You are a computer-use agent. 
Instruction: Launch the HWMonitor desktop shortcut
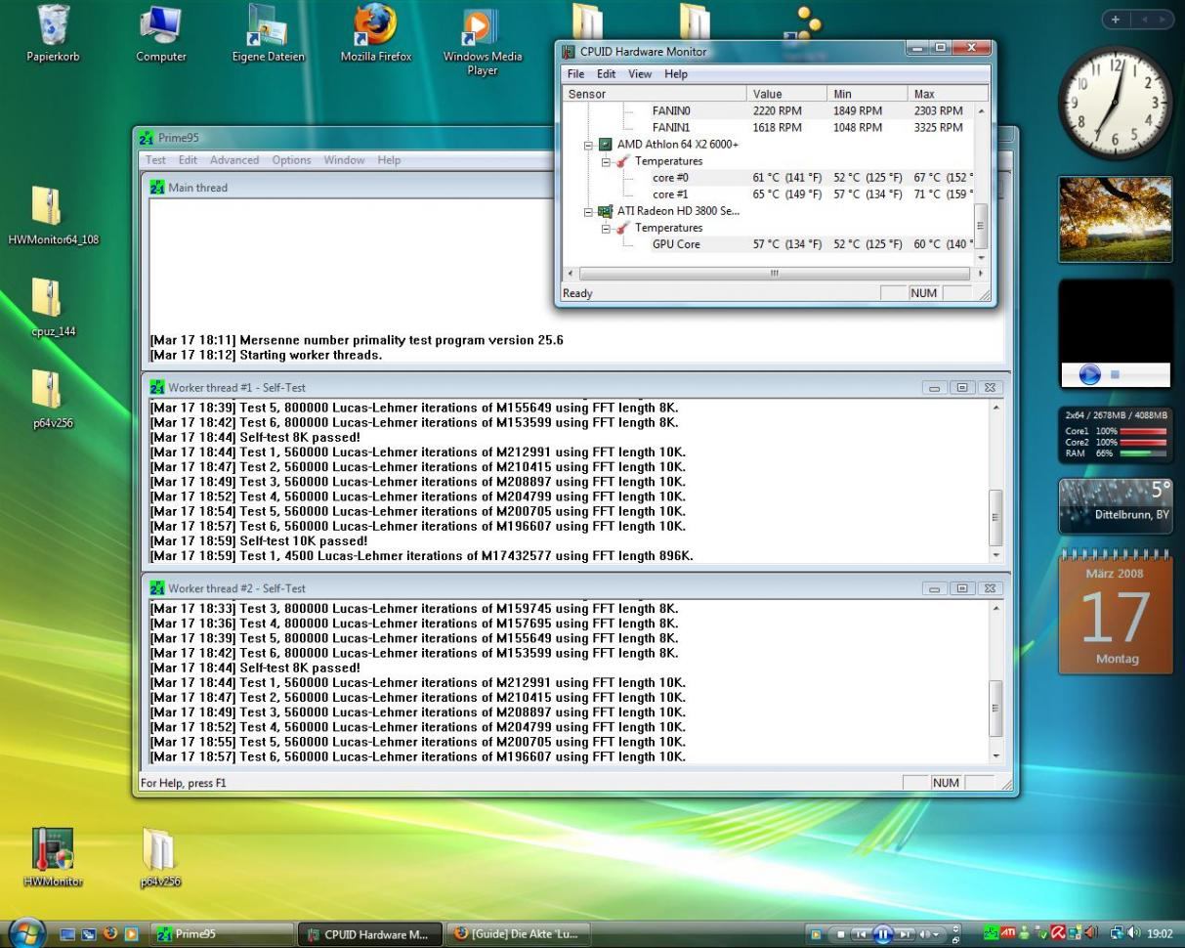pos(53,857)
